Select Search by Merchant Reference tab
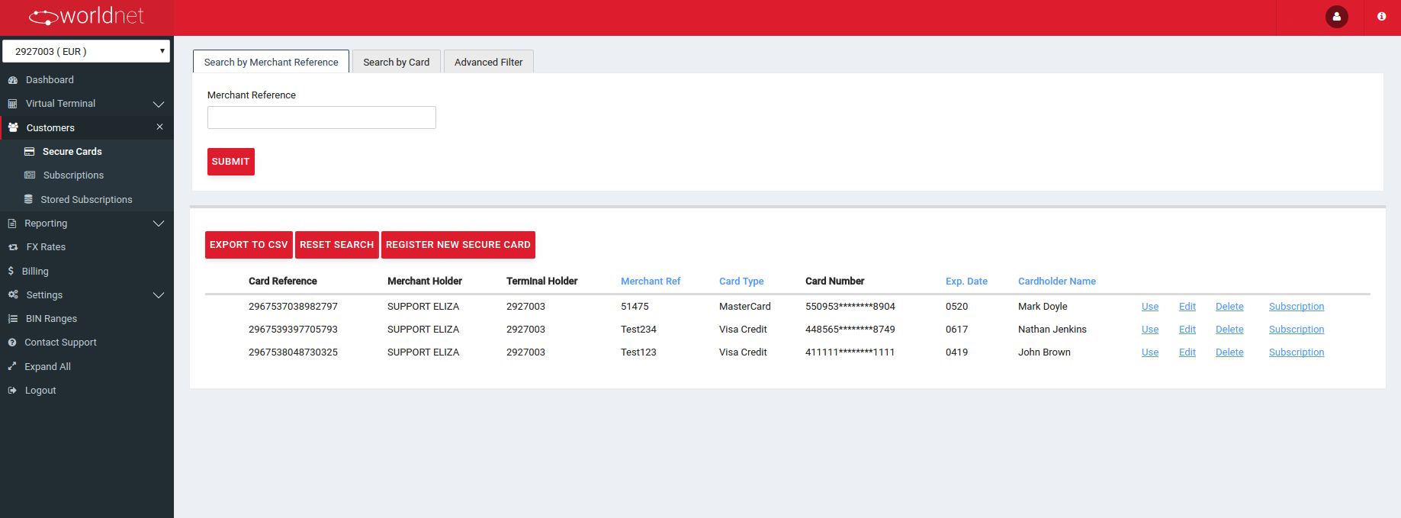The image size is (1401, 518). click(271, 62)
